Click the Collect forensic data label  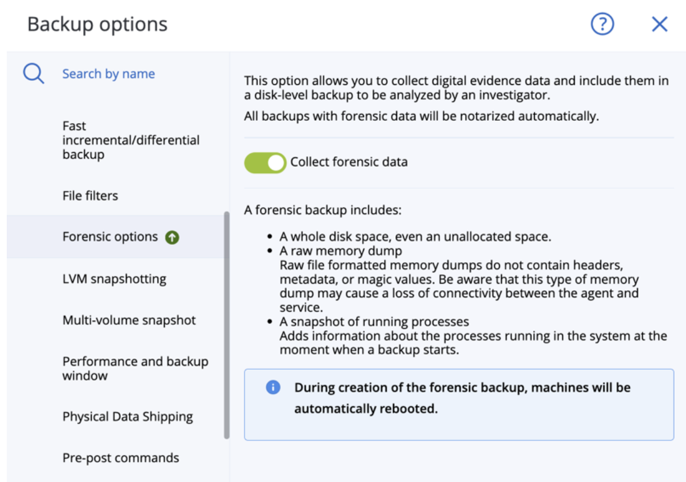coord(349,162)
